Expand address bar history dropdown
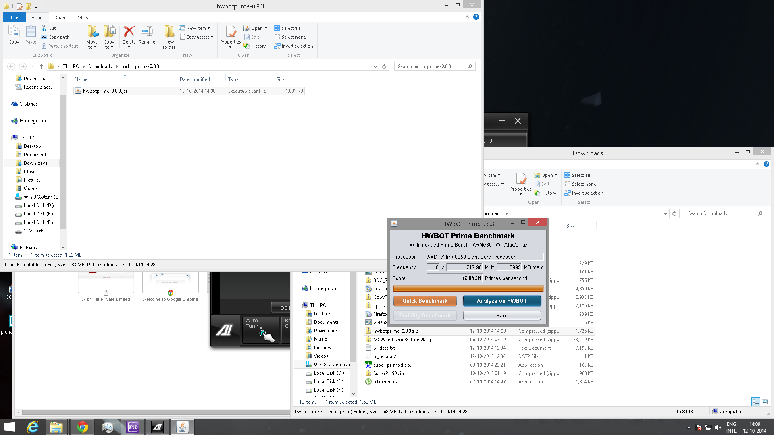Screen dimensions: 774x435 point(375,66)
